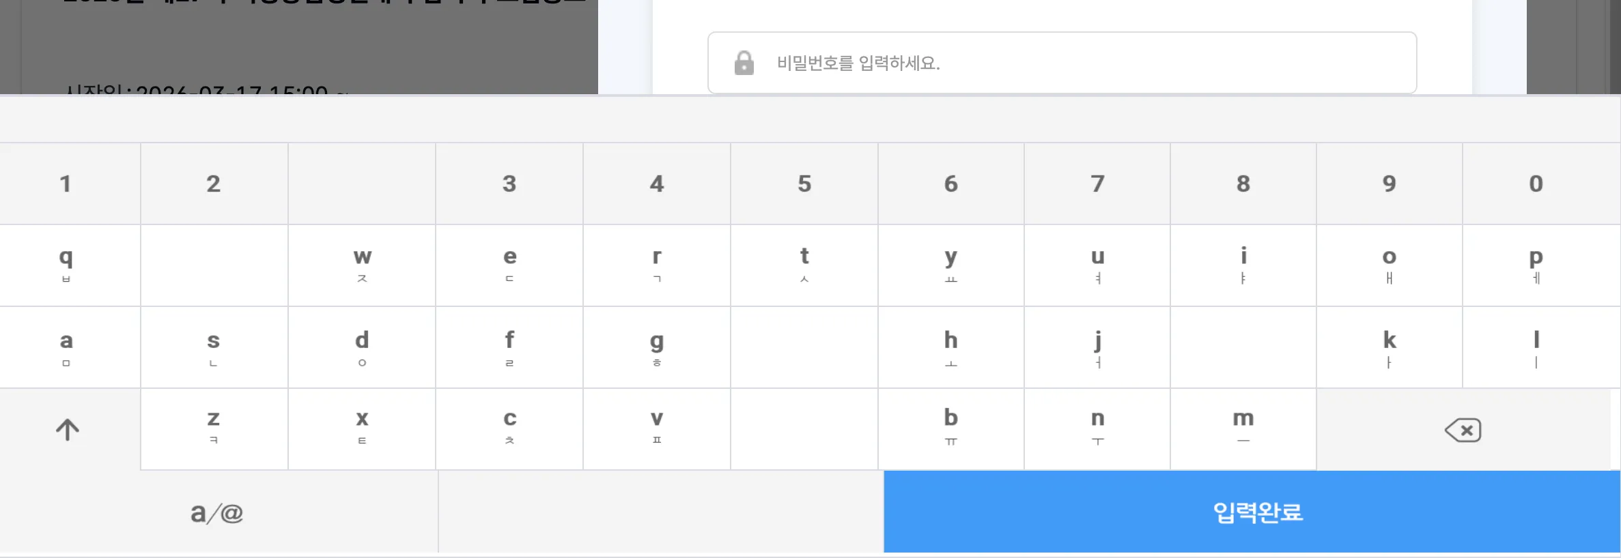Image resolution: width=1621 pixels, height=558 pixels.
Task: Tap the letter z key
Action: pyautogui.click(x=214, y=429)
